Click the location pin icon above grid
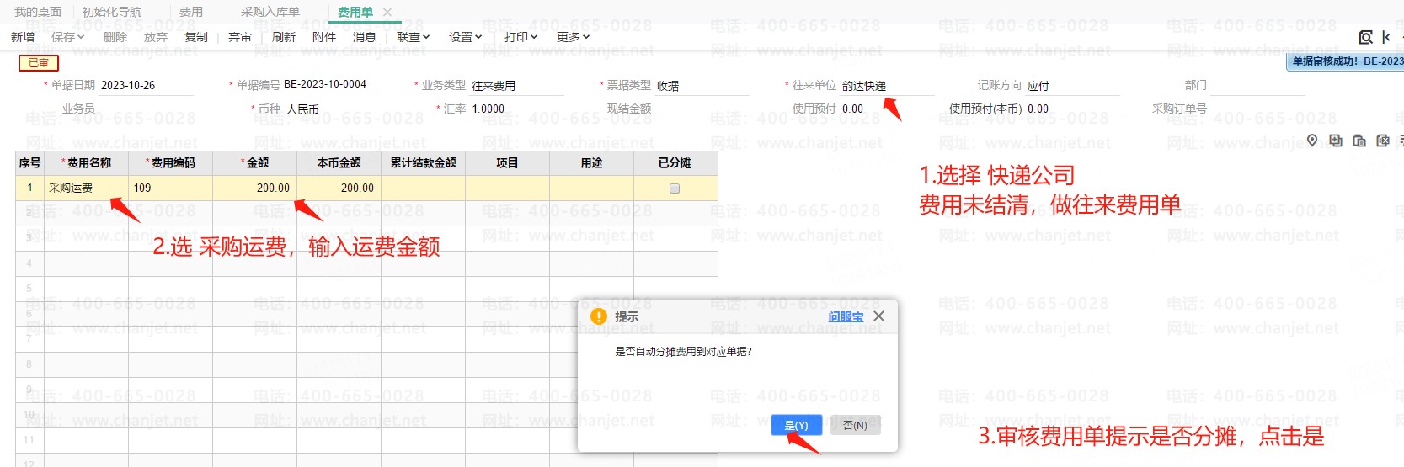 pos(1312,141)
